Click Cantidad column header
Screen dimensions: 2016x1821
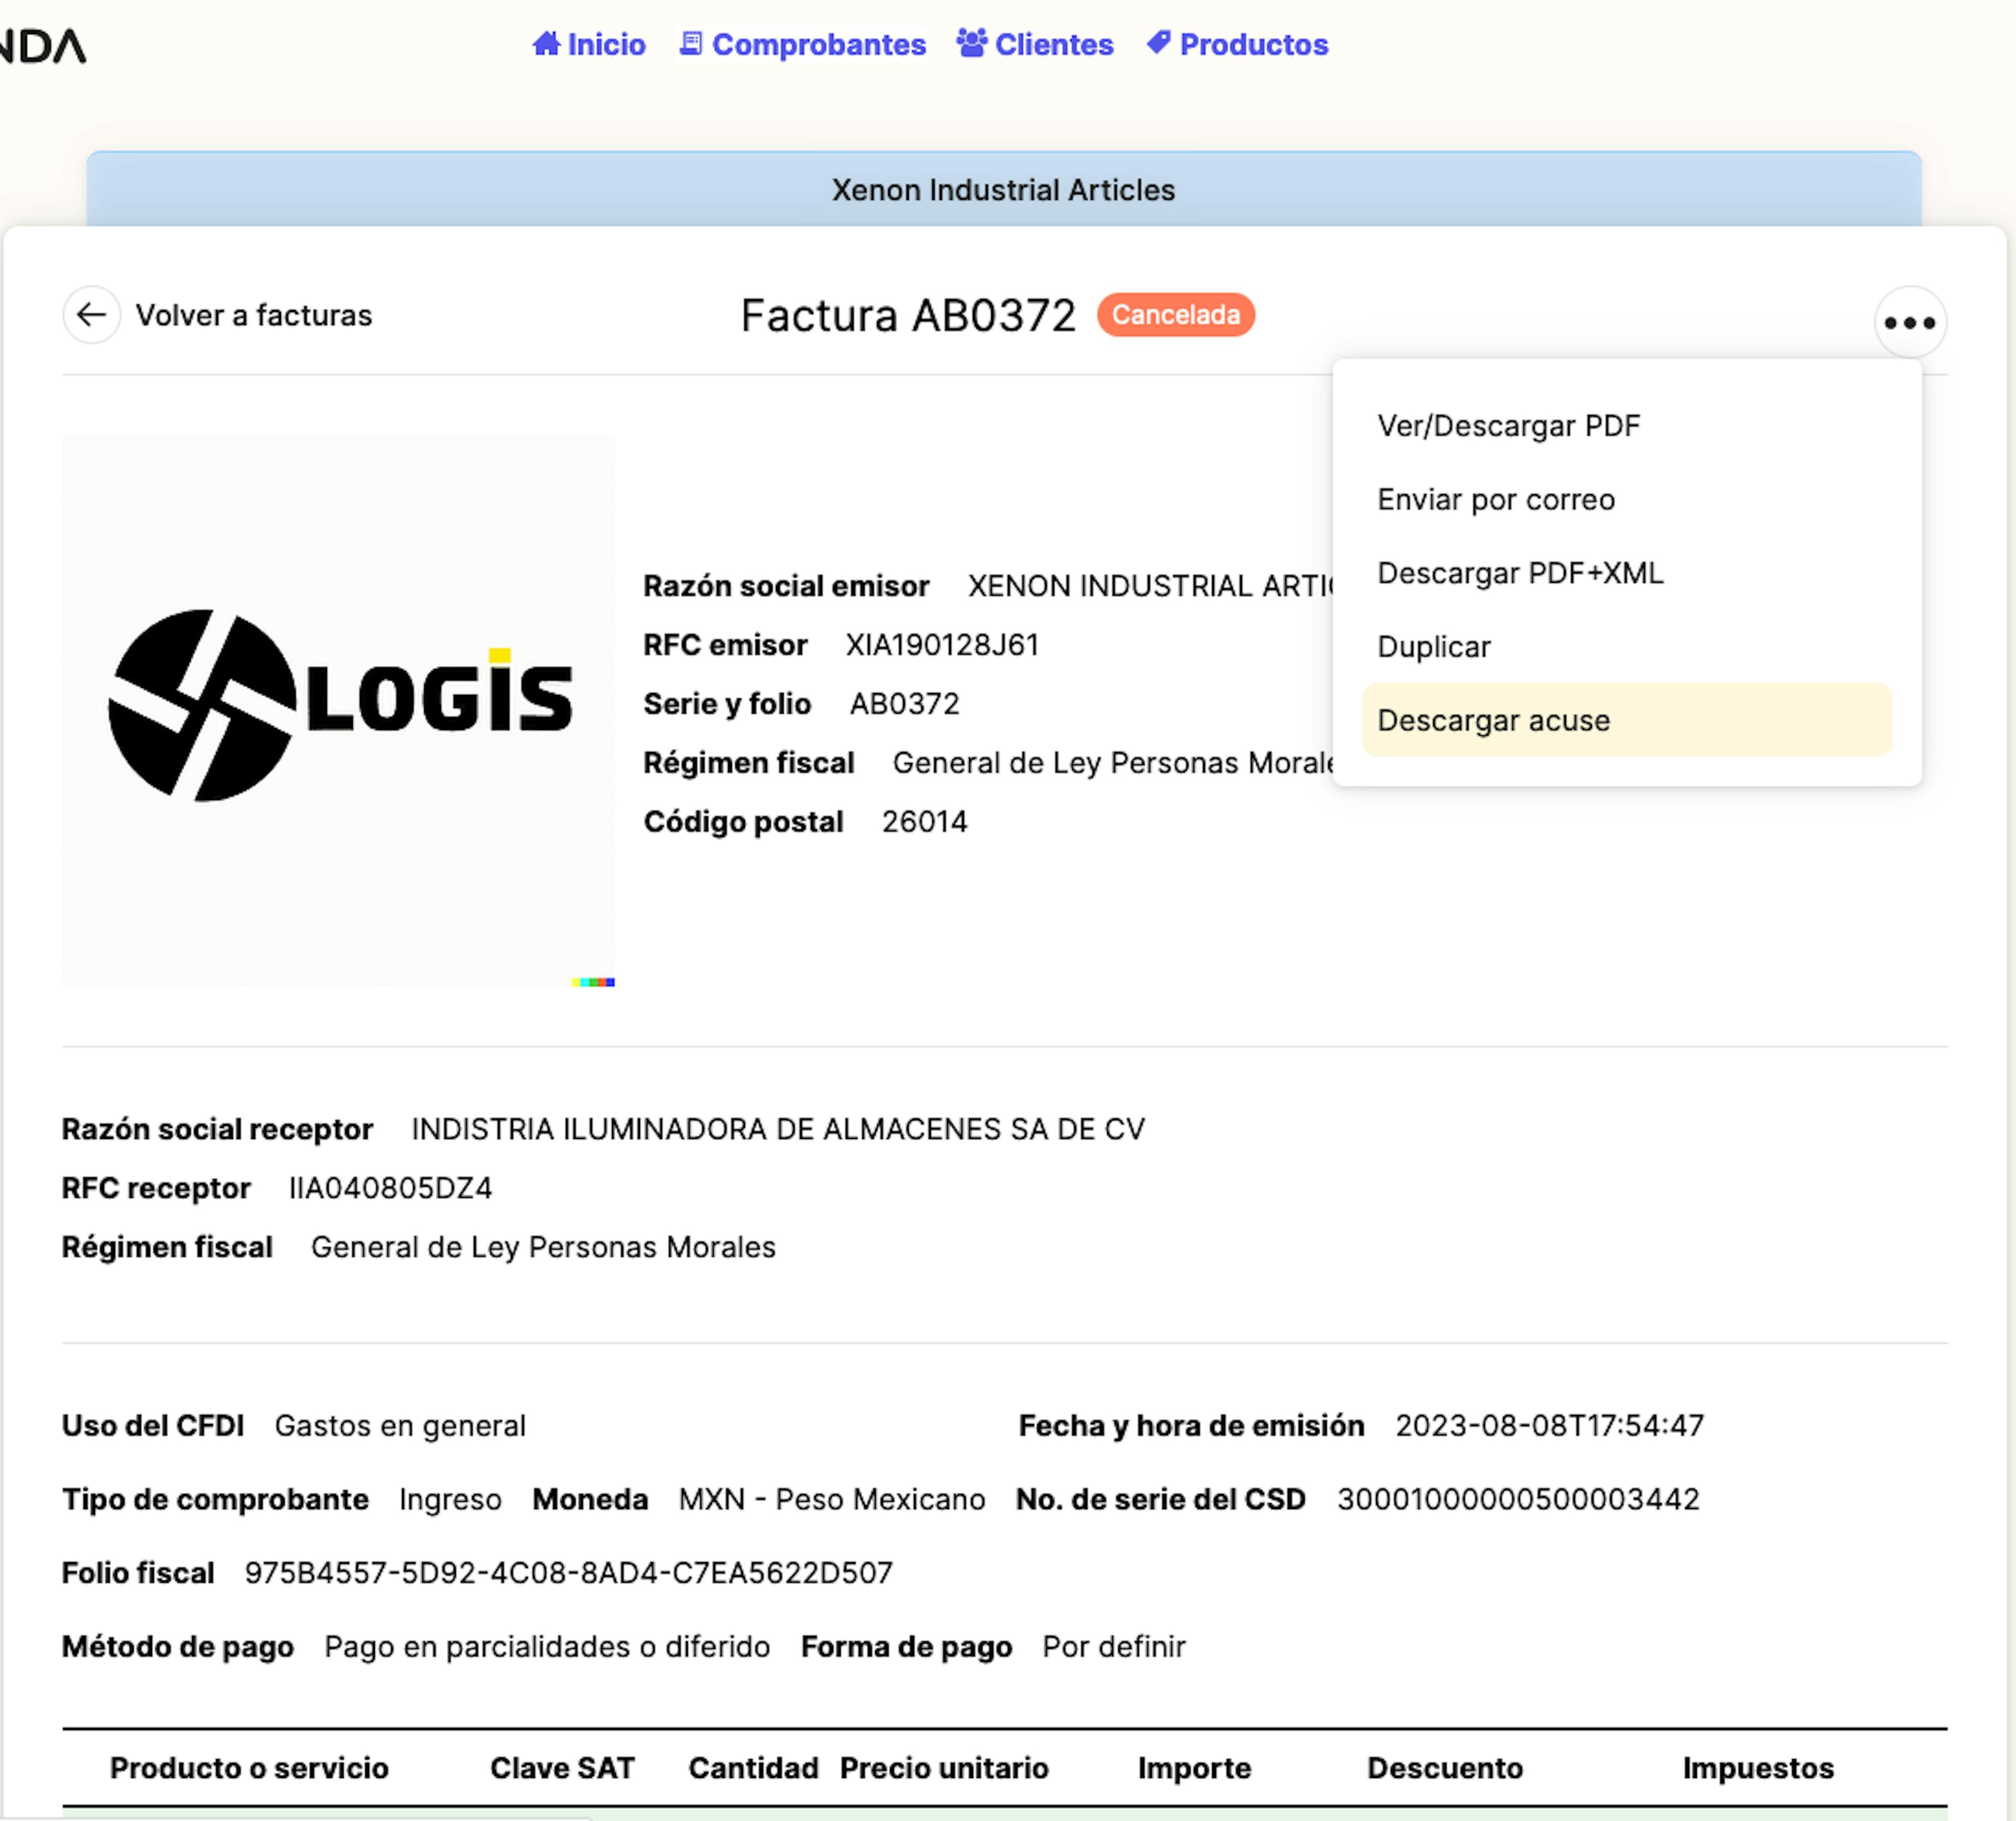pyautogui.click(x=753, y=1768)
